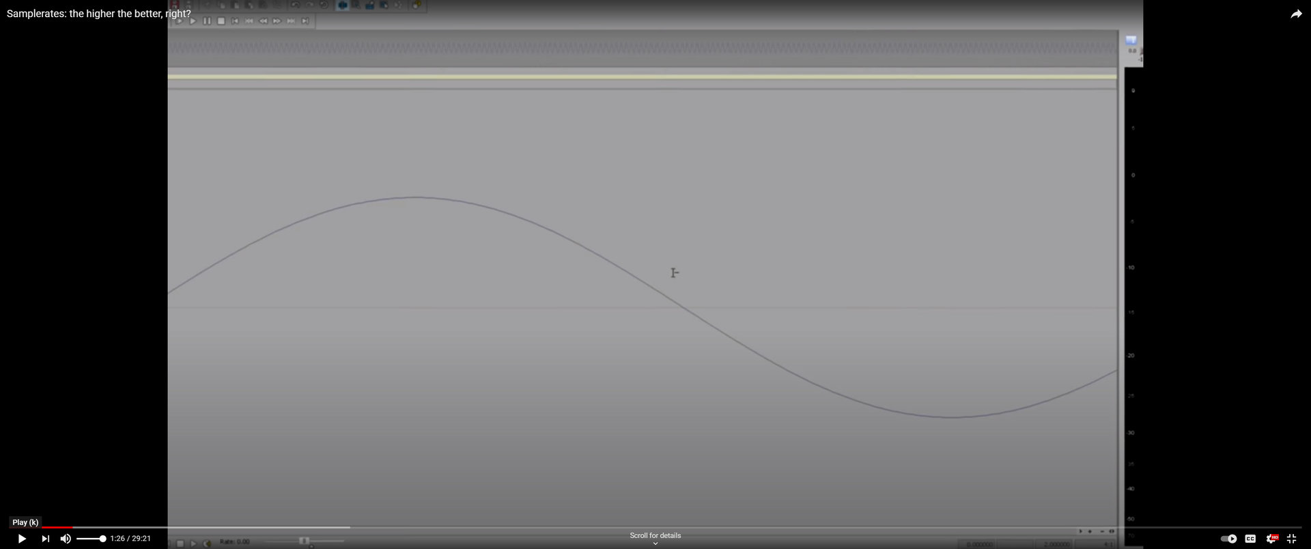Screen dimensions: 1311x549
Task: Click the '1:26 / 29:21' time display
Action: pyautogui.click(x=130, y=539)
